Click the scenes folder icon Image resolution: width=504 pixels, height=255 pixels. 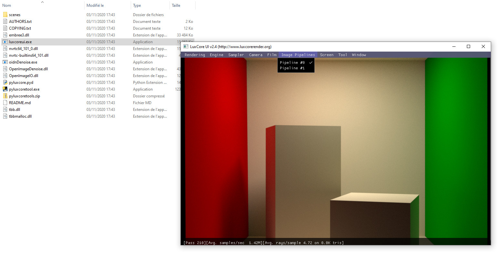point(5,15)
